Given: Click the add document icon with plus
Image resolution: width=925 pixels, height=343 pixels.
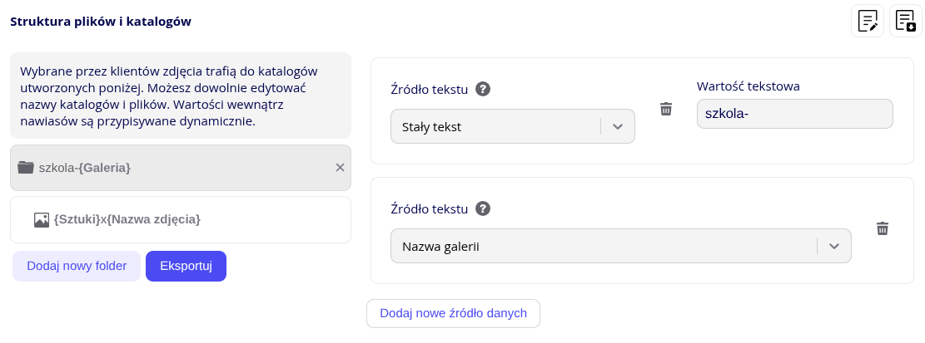Looking at the screenshot, I should (906, 21).
